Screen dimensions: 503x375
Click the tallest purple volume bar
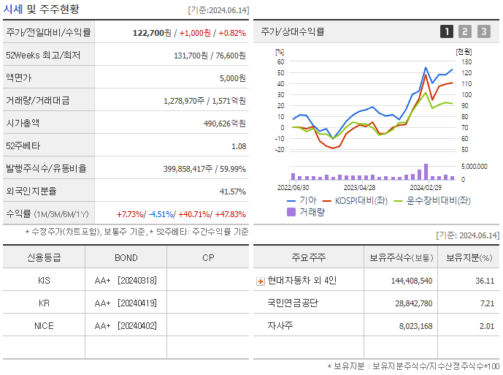pyautogui.click(x=426, y=172)
